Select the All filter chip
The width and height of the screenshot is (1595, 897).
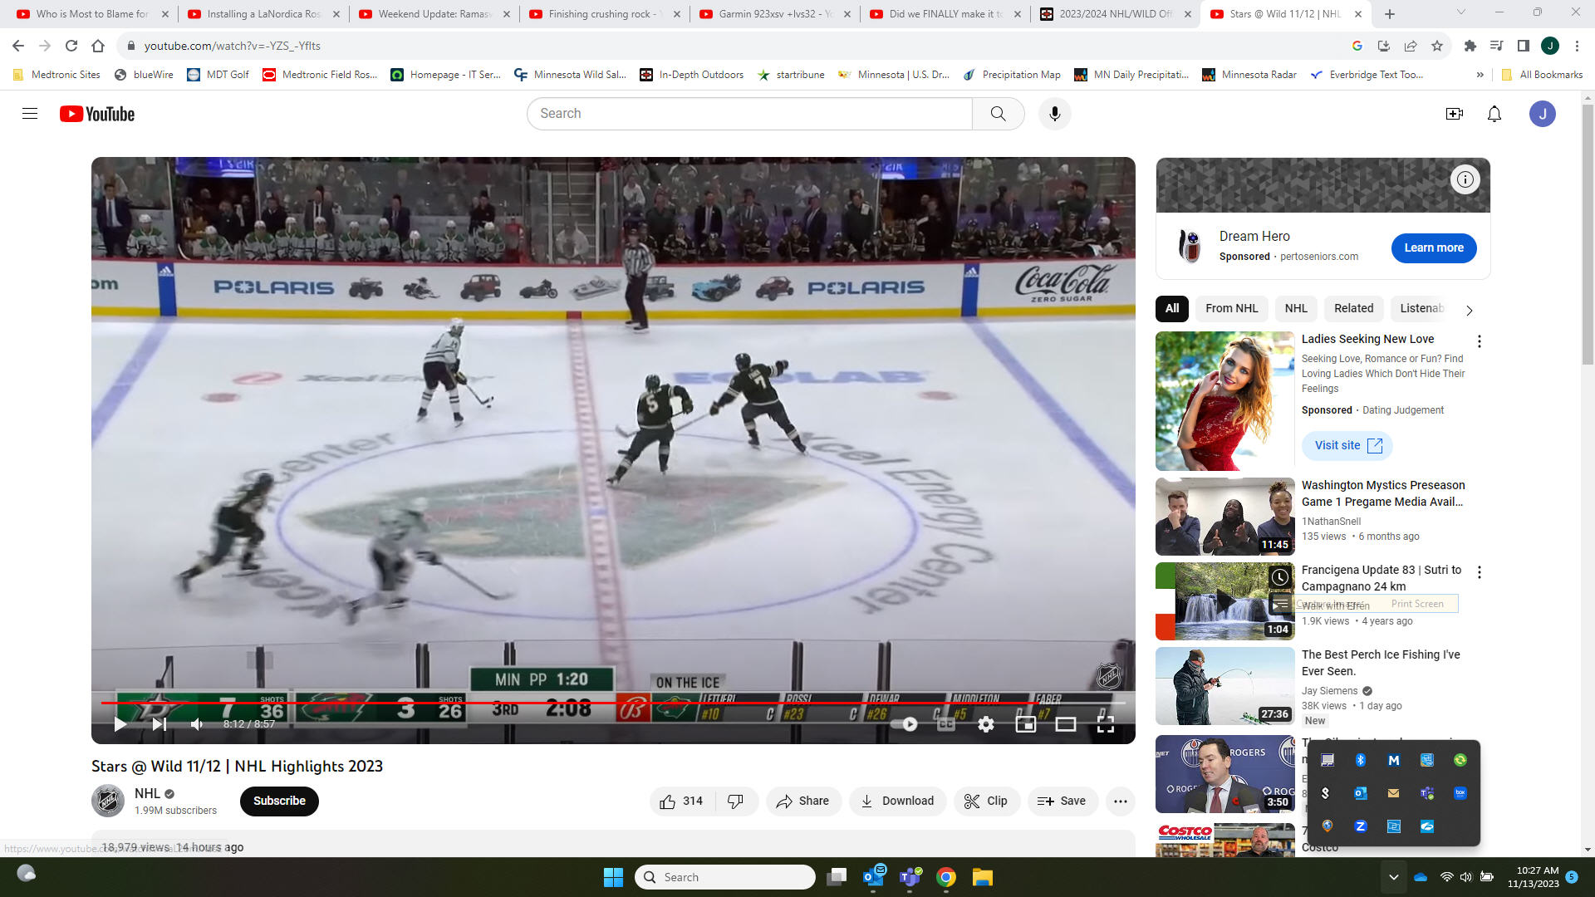point(1172,309)
